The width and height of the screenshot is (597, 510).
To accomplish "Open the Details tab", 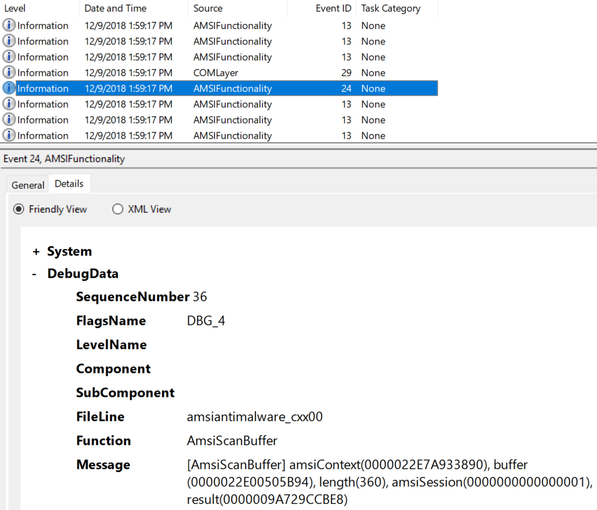I will [x=69, y=183].
